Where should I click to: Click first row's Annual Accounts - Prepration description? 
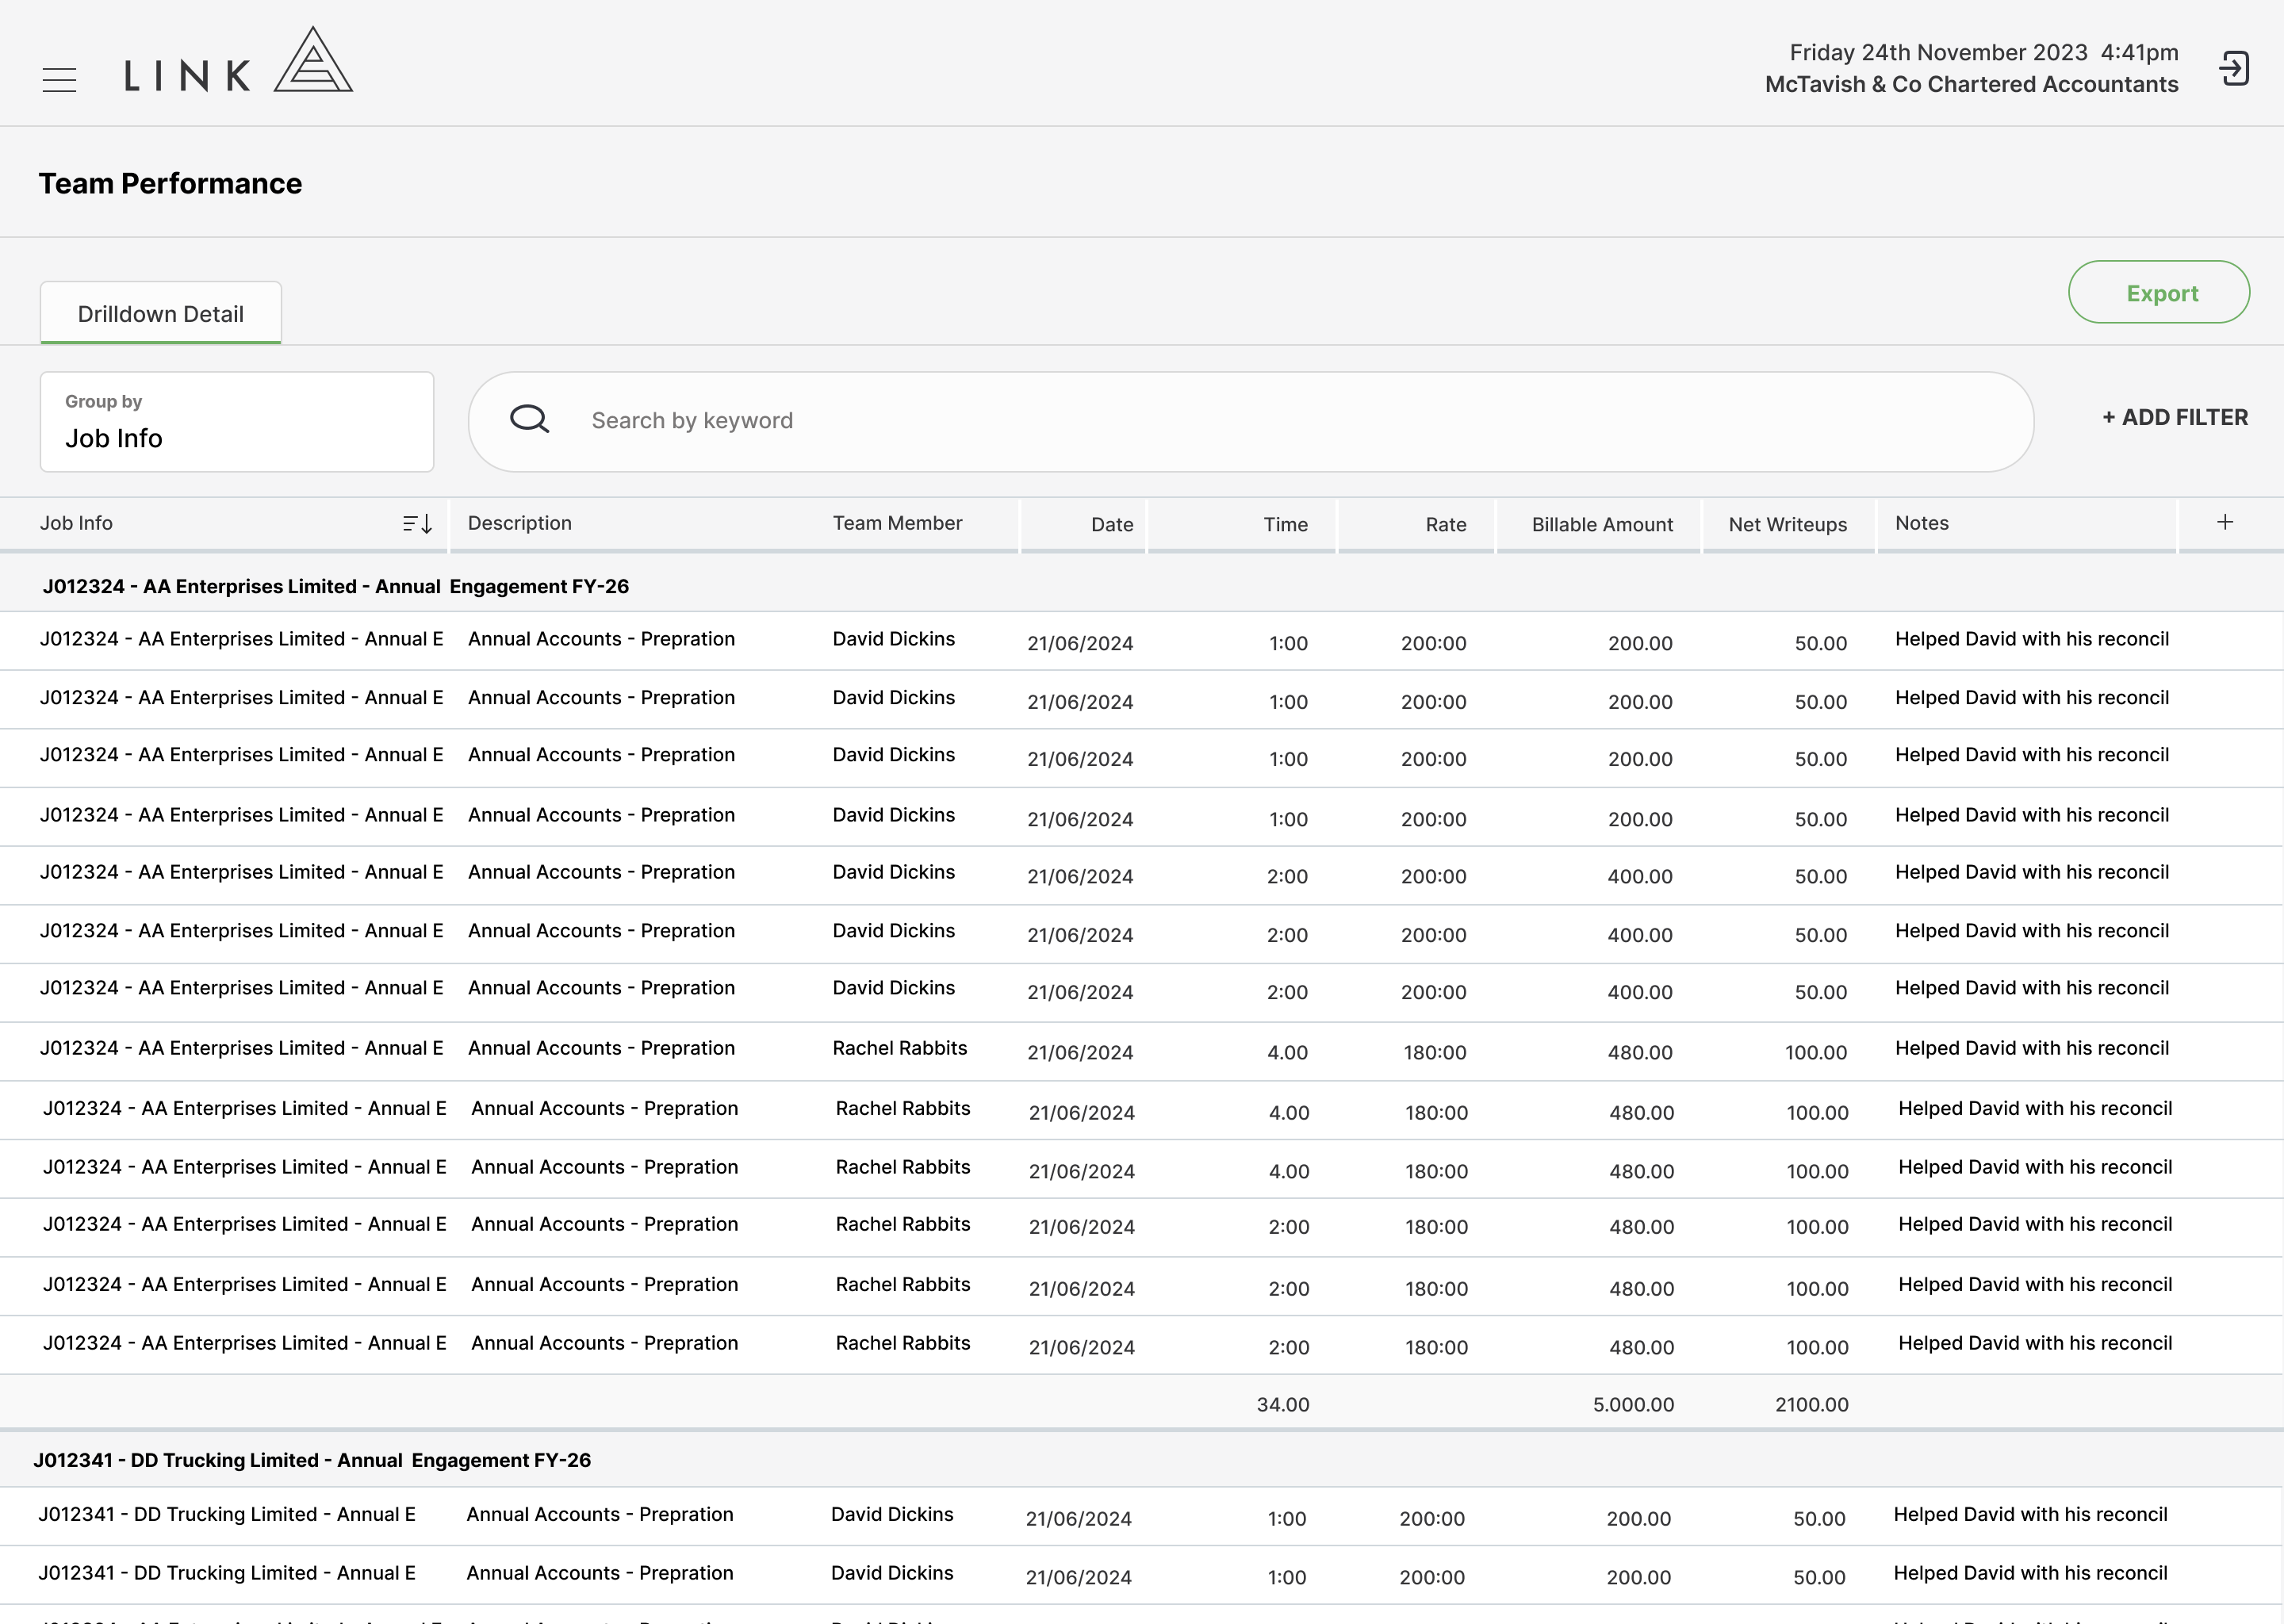[x=601, y=639]
